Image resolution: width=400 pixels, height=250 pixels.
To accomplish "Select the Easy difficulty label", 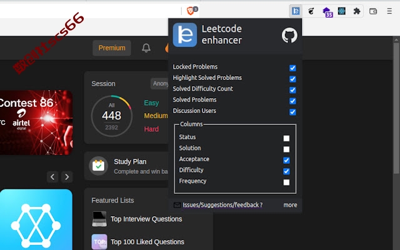I will pos(151,102).
